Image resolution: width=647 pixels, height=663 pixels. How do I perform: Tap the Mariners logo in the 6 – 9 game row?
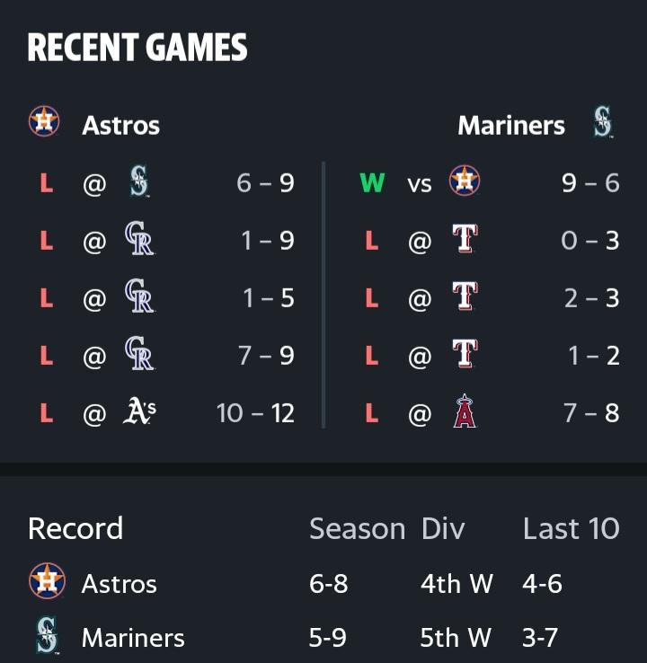(x=138, y=182)
